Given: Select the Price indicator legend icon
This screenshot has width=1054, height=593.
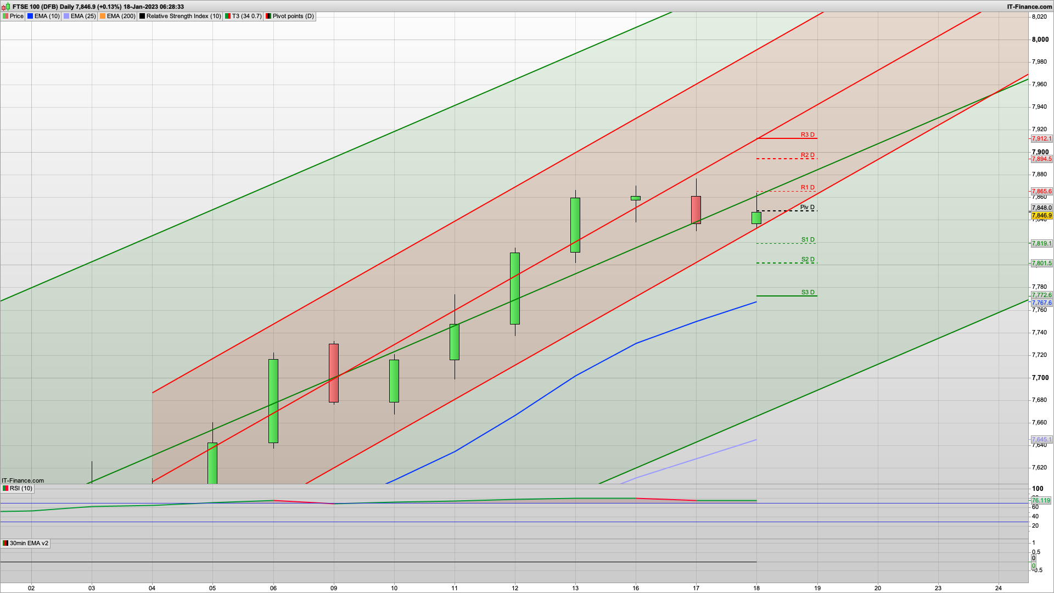Looking at the screenshot, I should [x=6, y=16].
